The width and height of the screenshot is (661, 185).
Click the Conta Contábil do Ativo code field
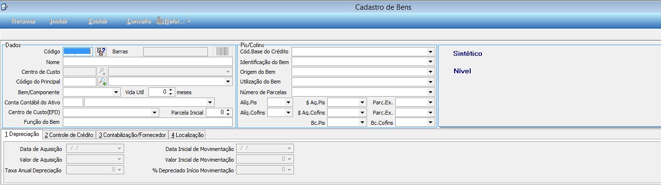click(73, 102)
